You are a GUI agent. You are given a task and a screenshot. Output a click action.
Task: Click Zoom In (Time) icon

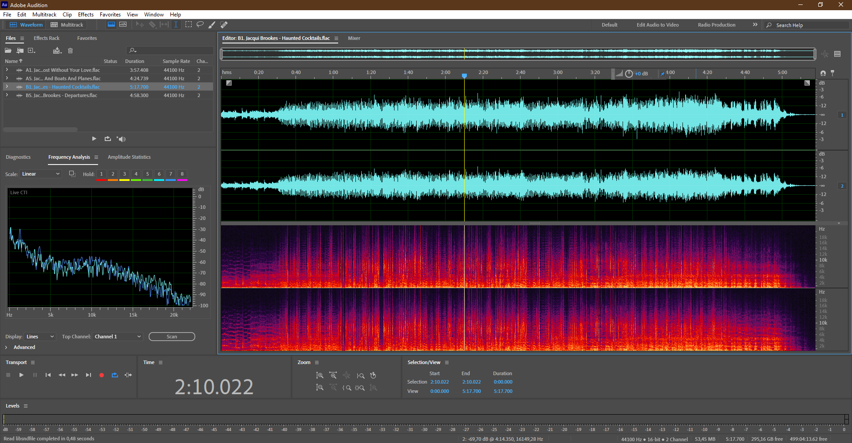(x=333, y=376)
